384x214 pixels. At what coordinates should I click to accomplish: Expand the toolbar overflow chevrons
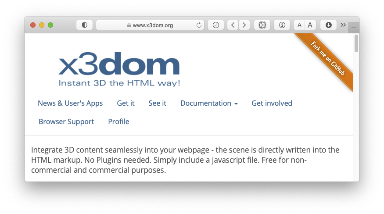pyautogui.click(x=343, y=25)
